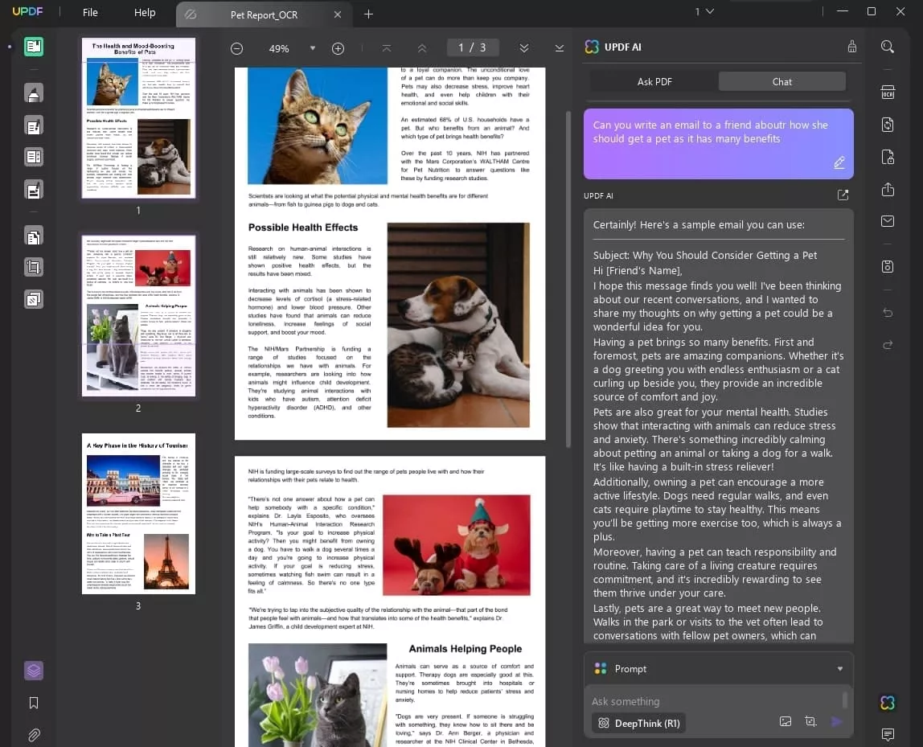Click the edit pencil icon in chat prompt
The height and width of the screenshot is (747, 923).
pos(839,163)
